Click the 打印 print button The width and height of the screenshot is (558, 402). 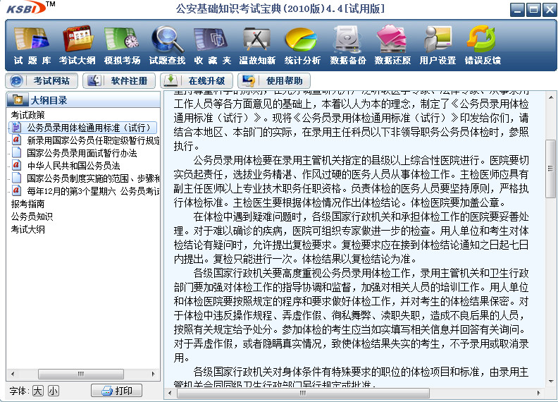(x=117, y=391)
